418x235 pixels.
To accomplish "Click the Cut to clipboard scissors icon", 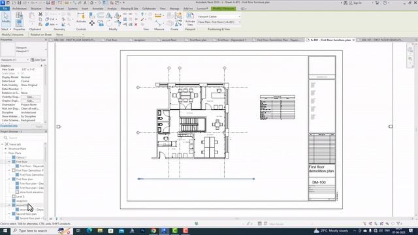I will click(x=40, y=14).
